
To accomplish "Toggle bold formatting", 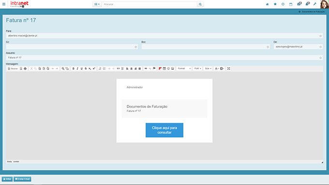I will (x=73, y=69).
